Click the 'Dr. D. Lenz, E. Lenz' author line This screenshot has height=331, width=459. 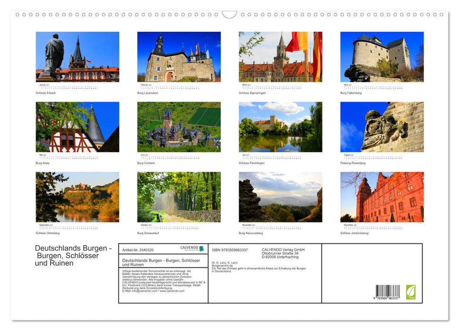225,263
